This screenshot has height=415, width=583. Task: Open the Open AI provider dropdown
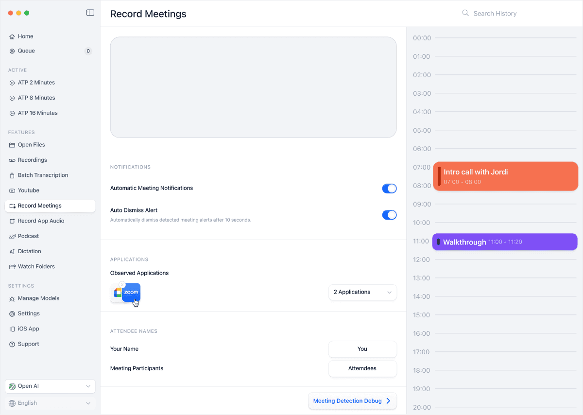tap(50, 386)
